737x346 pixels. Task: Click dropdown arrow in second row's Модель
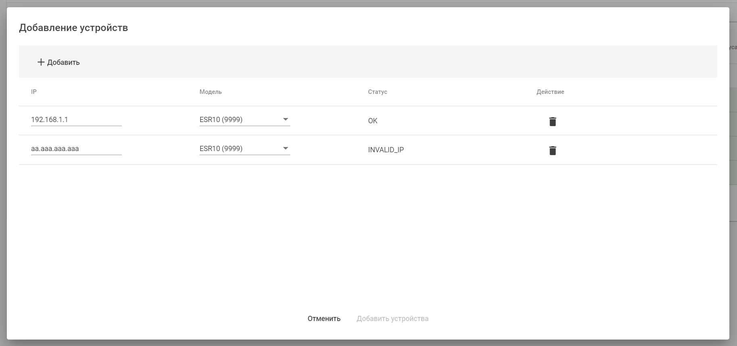(x=285, y=149)
